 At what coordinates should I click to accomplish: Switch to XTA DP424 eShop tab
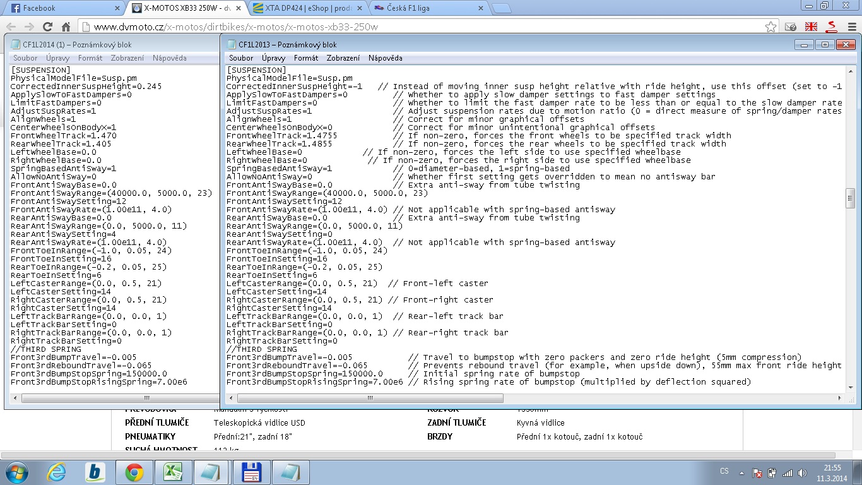pos(306,8)
